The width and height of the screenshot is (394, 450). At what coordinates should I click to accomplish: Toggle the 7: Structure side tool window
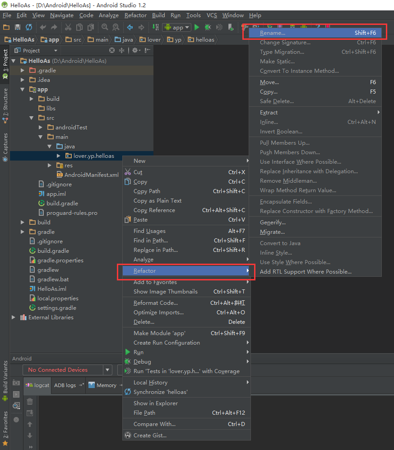[x=5, y=106]
